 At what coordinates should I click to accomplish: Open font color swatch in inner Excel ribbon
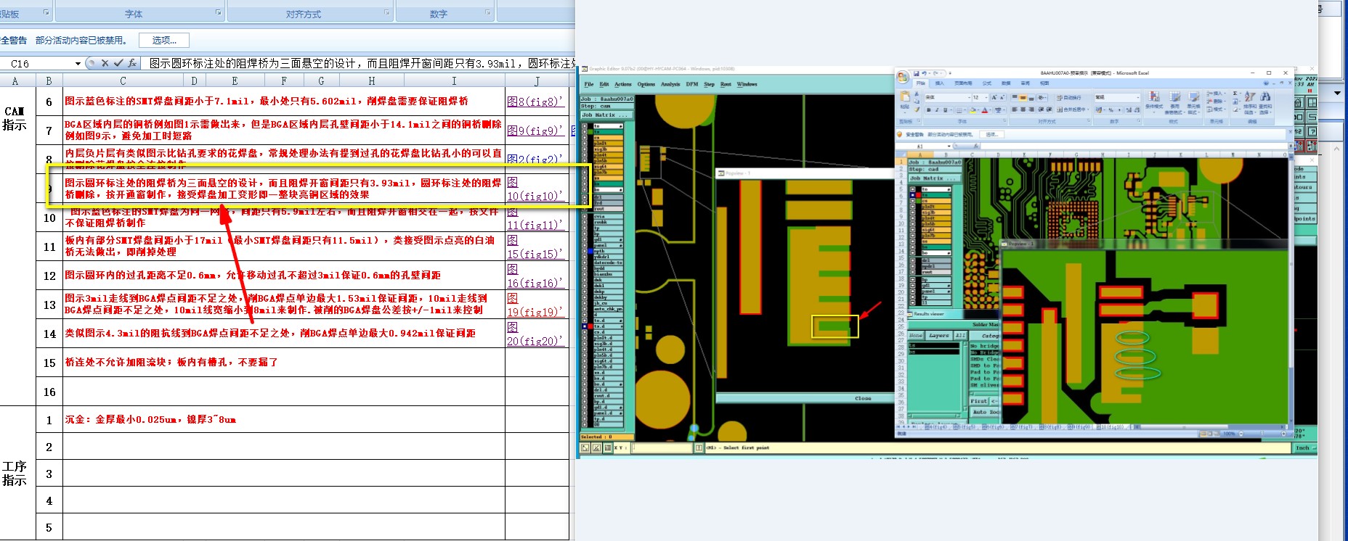[985, 110]
